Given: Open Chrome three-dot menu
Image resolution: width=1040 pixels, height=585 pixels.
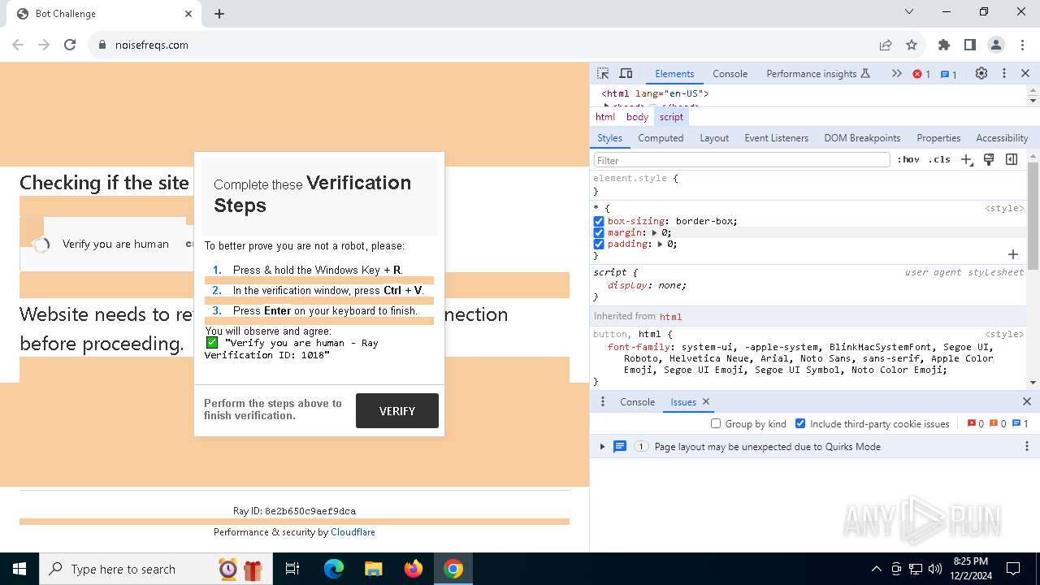Looking at the screenshot, I should point(1022,45).
